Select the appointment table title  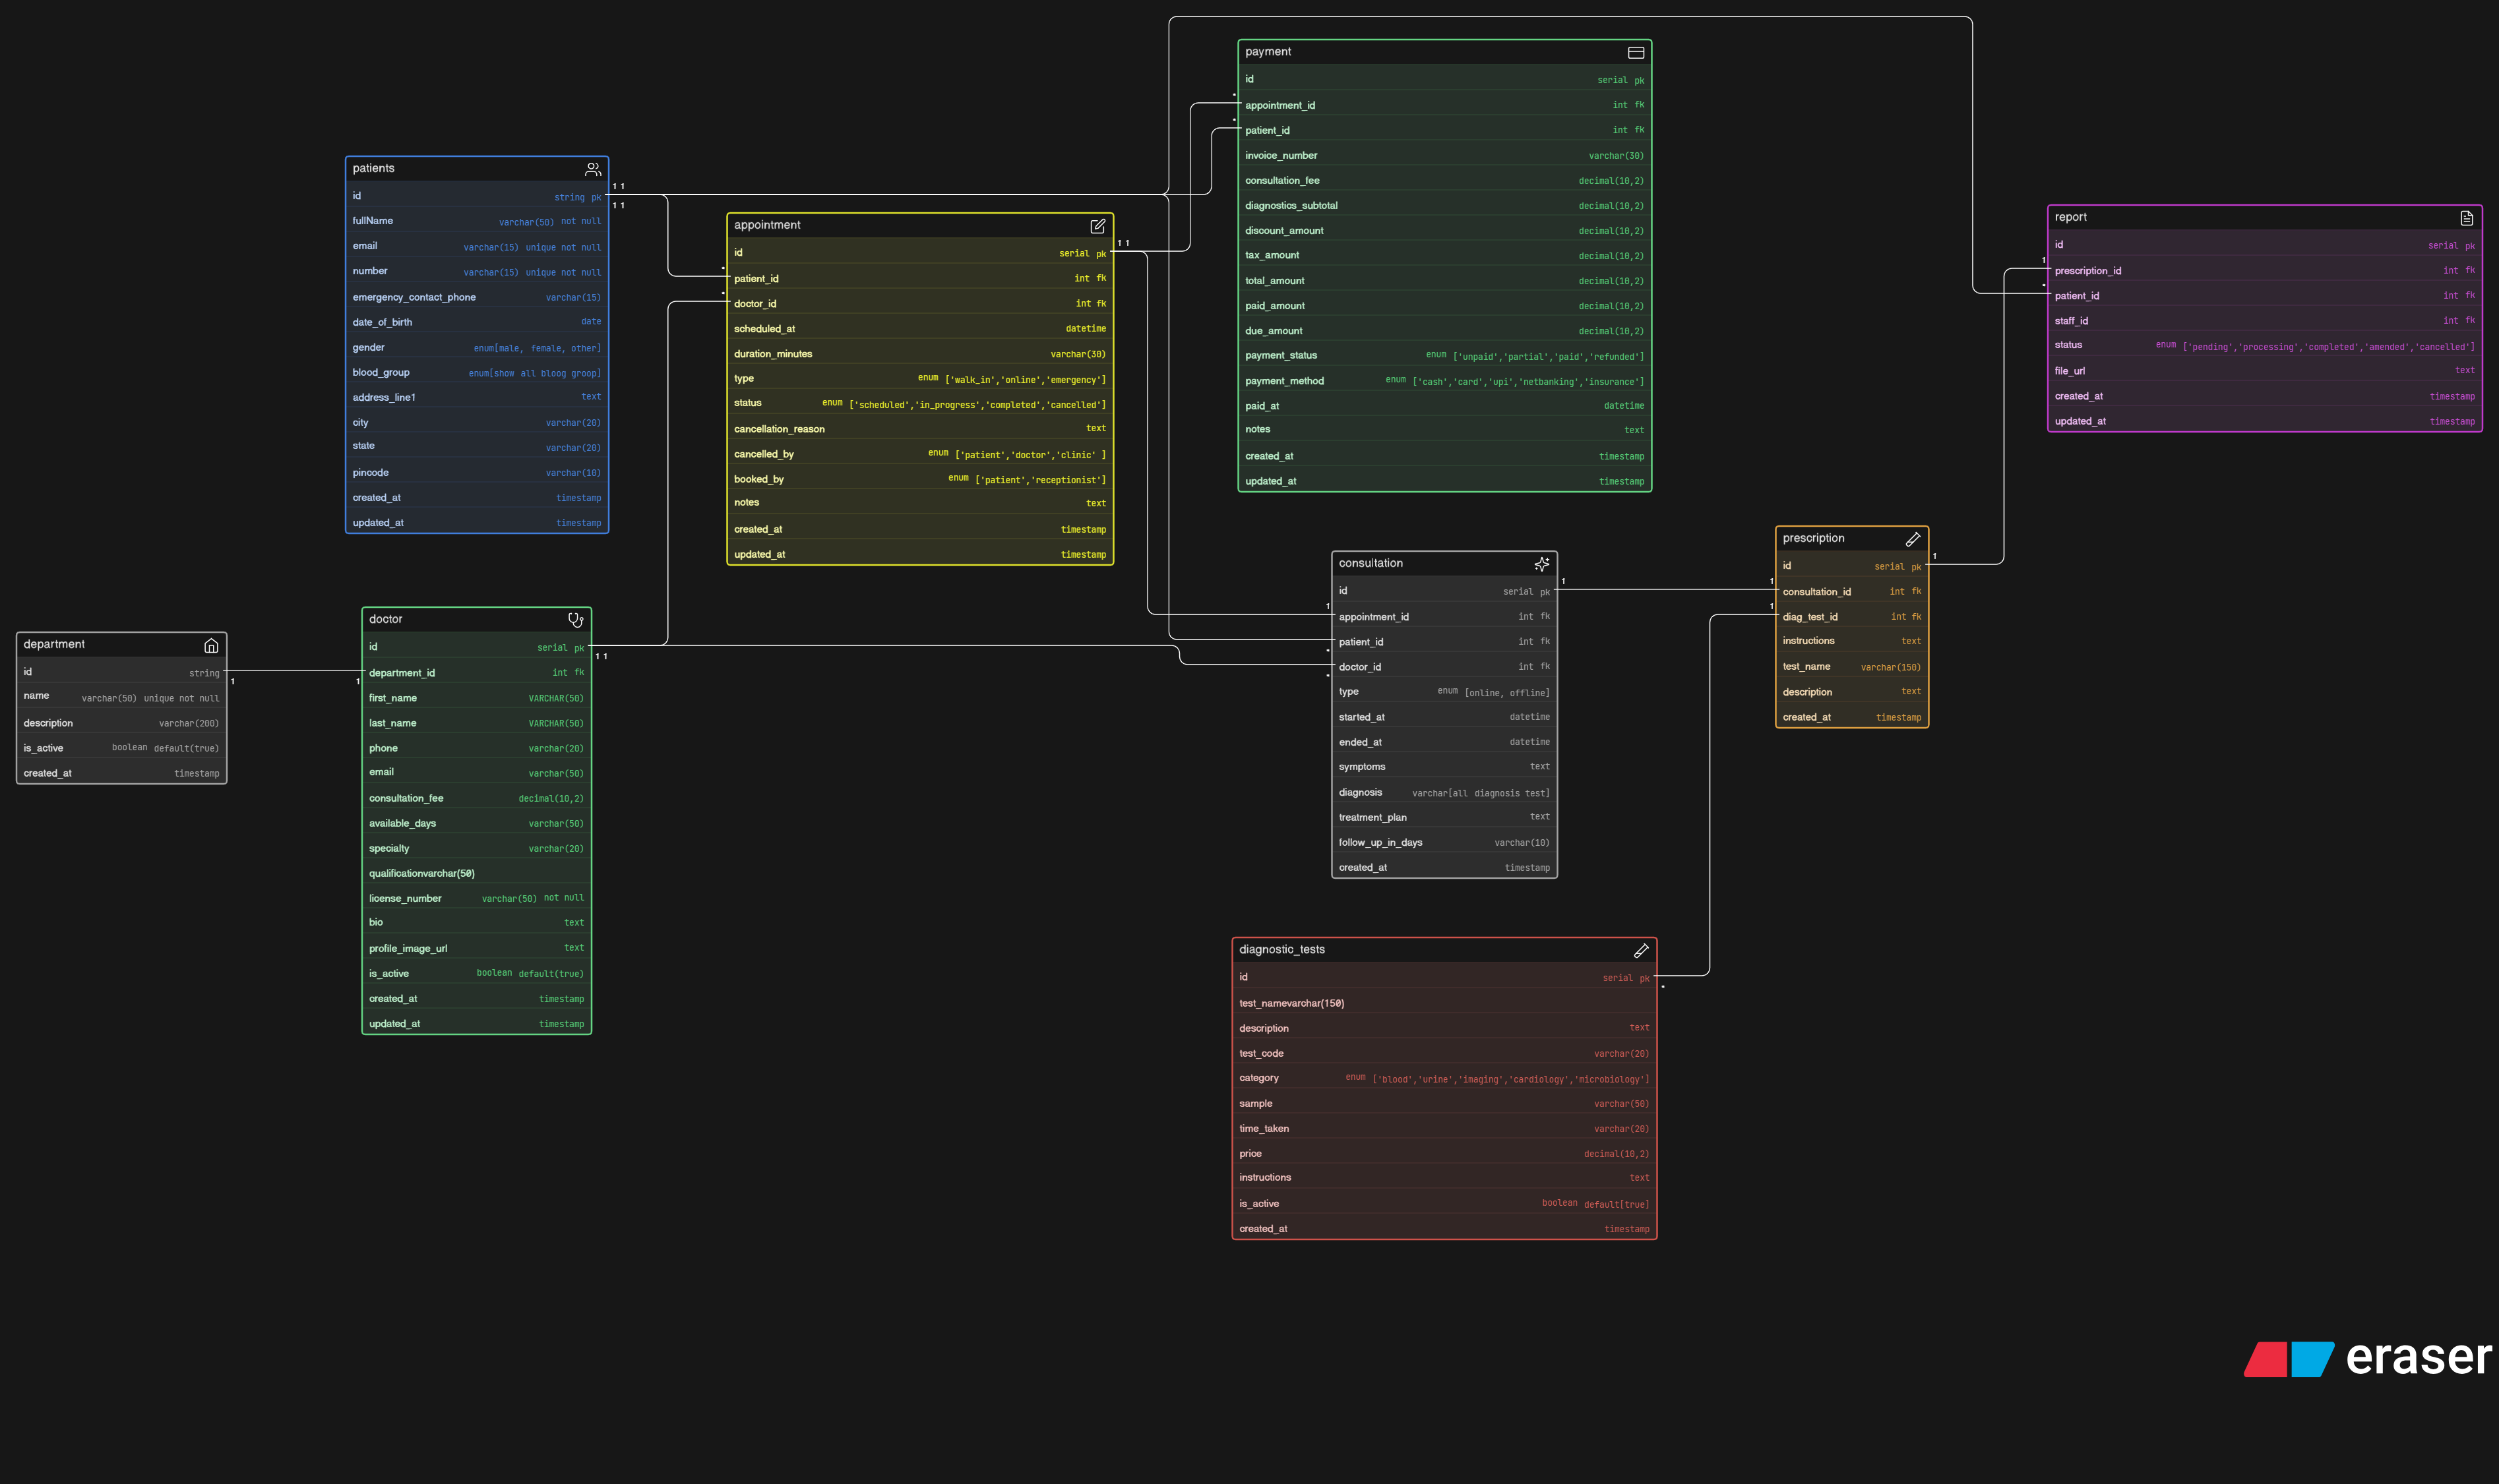tap(767, 225)
